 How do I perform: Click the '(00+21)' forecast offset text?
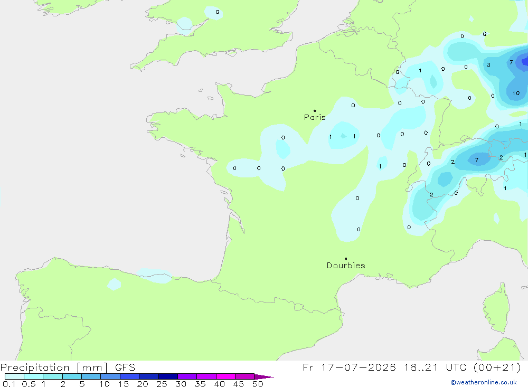pos(497,367)
